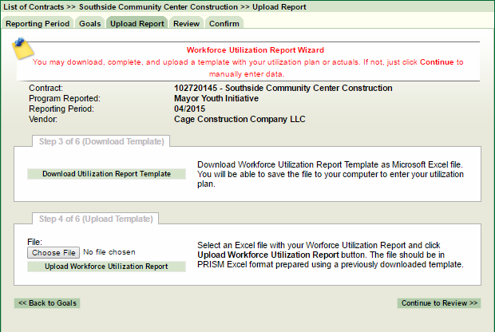Viewport: 495px width, 332px height.
Task: Click the 'No file chosen' text
Action: 109,253
